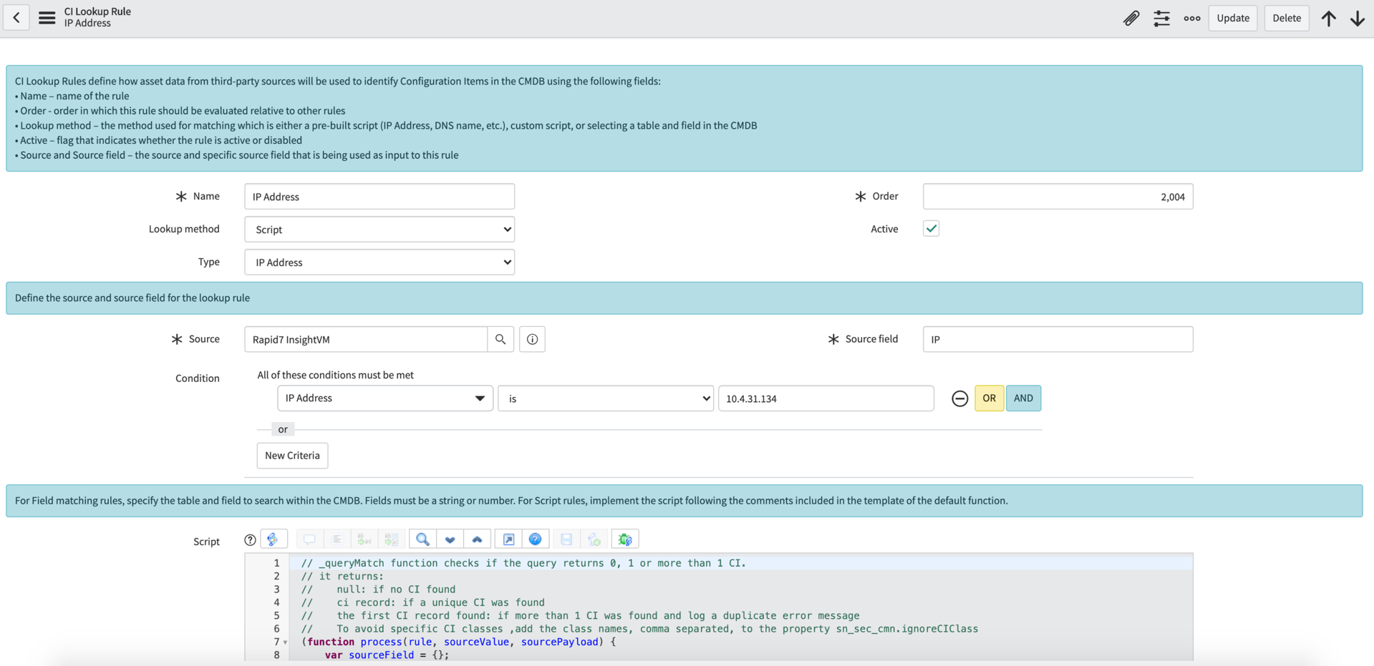1374x666 pixels.
Task: Click the Source lookup magnifier icon
Action: (500, 339)
